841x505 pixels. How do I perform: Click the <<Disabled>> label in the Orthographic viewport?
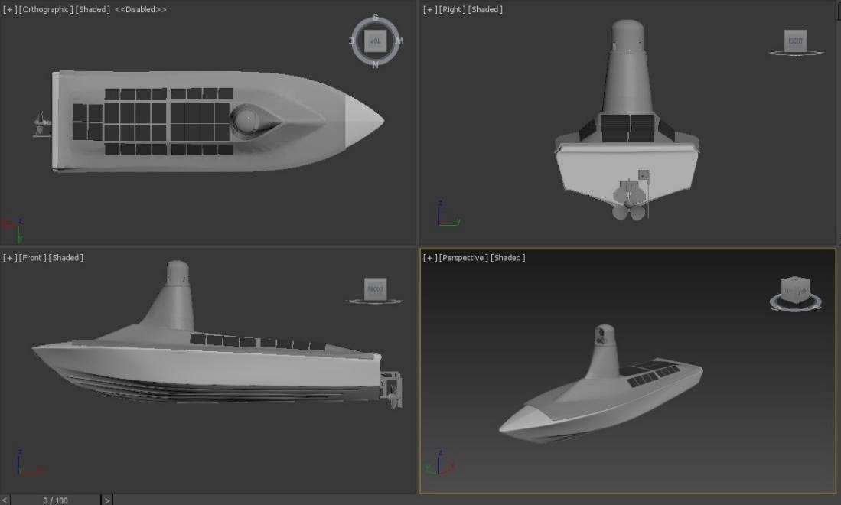[x=141, y=10]
